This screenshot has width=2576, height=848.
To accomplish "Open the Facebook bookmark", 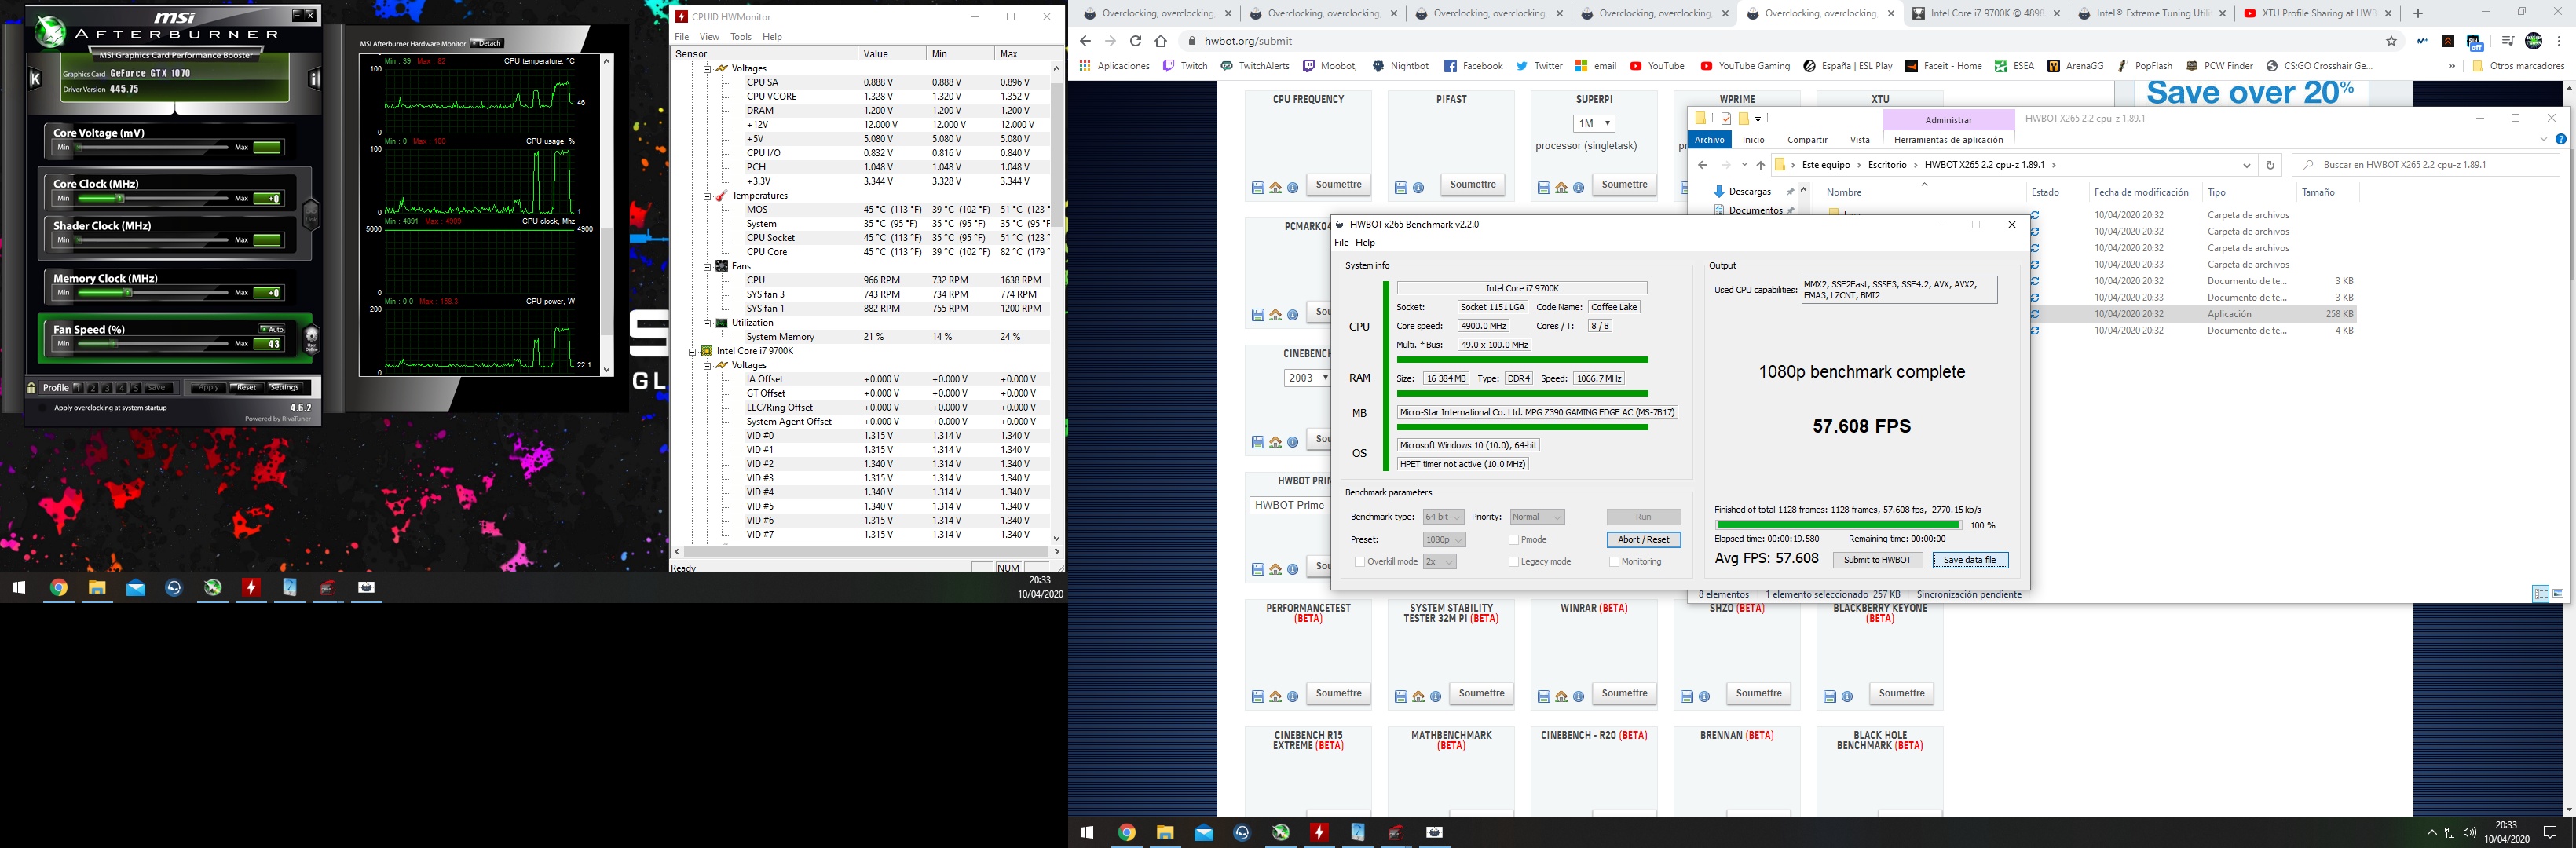I will pyautogui.click(x=1473, y=66).
